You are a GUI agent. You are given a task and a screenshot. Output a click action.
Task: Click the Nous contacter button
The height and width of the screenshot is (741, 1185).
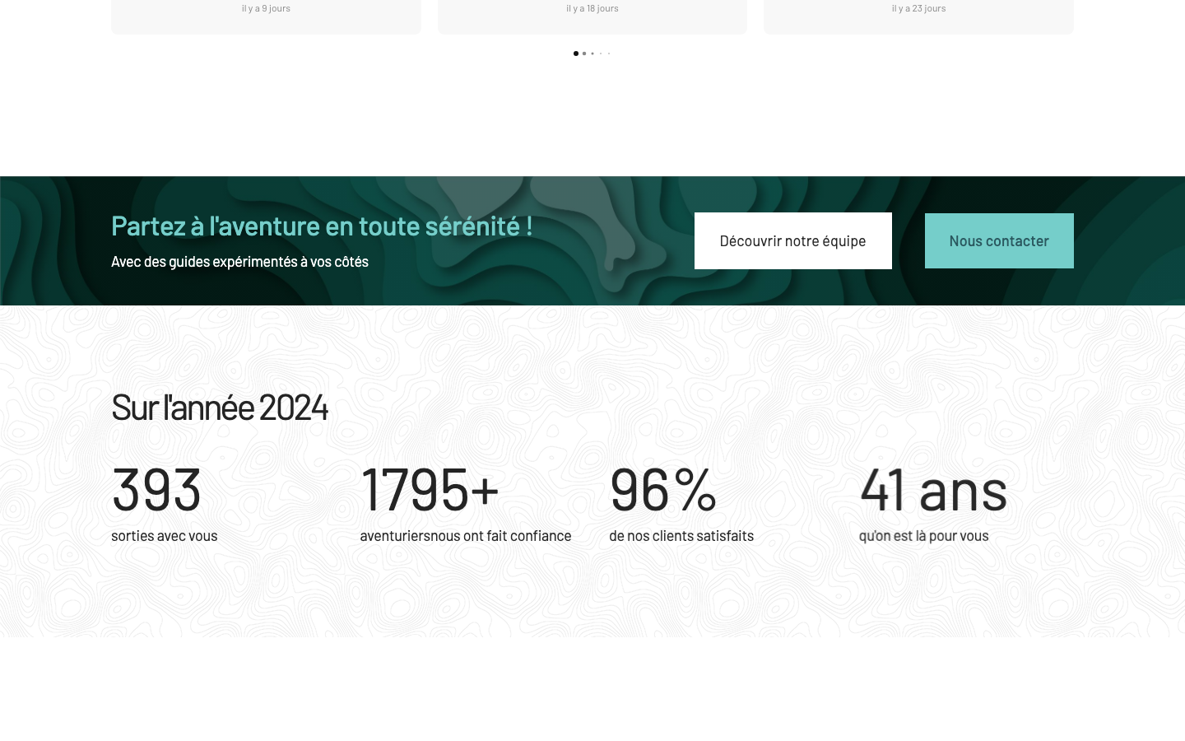coord(999,240)
